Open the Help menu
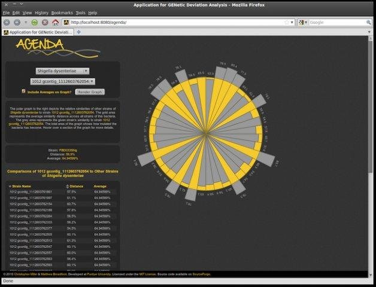 click(x=93, y=13)
